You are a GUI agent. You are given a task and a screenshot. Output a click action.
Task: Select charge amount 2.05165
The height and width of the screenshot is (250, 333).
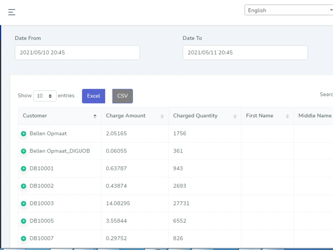pyautogui.click(x=116, y=134)
